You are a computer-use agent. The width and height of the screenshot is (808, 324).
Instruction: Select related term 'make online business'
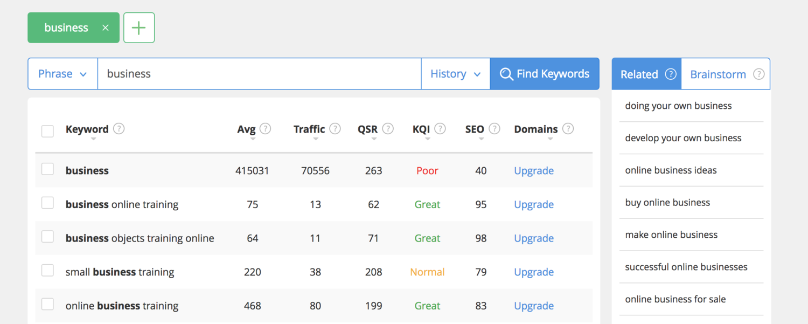point(671,235)
